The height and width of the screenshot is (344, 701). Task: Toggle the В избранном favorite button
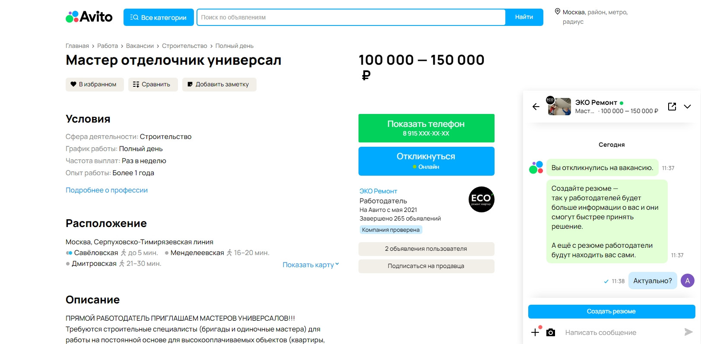95,85
